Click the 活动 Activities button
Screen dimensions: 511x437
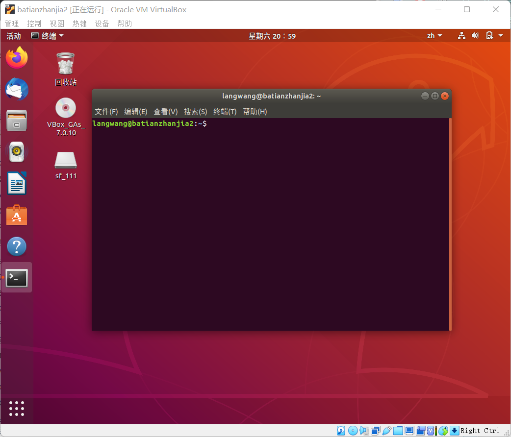(x=14, y=36)
